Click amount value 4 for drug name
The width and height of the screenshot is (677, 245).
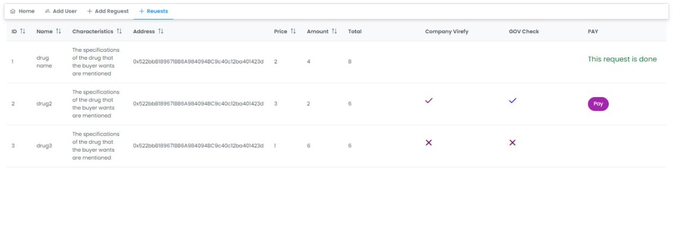pos(309,61)
